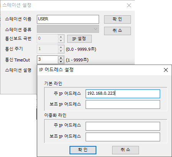Confirm with 확인 in 스테이션 설정 dialog
Screen dimensions: 172x157
point(117,19)
